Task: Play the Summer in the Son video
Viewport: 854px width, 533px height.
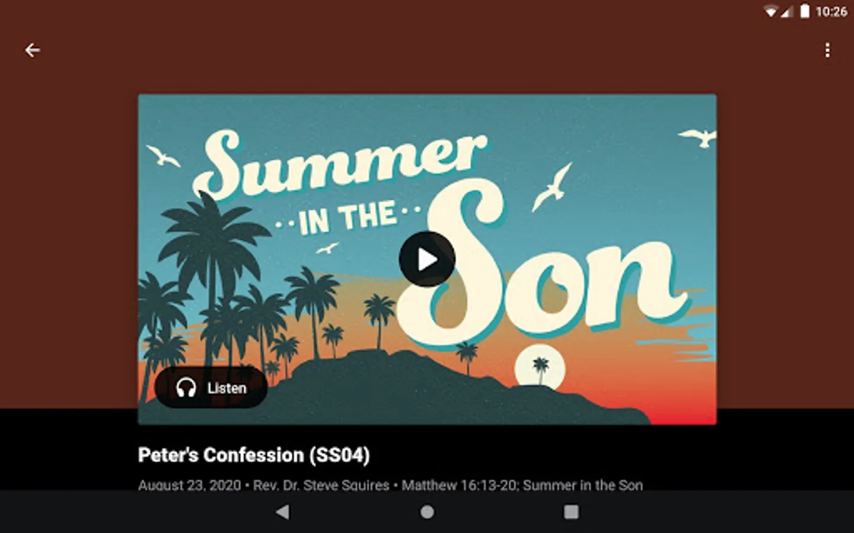Action: point(427,259)
